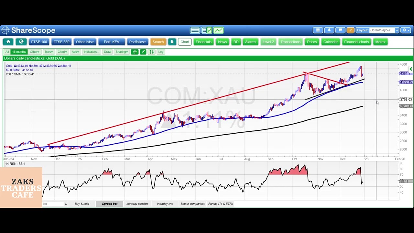The height and width of the screenshot is (233, 414).
Task: Click the orange Search button
Action: tap(158, 42)
